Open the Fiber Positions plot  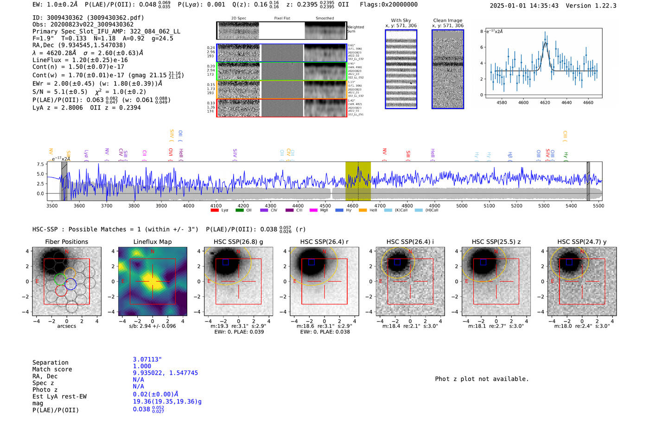[67, 281]
